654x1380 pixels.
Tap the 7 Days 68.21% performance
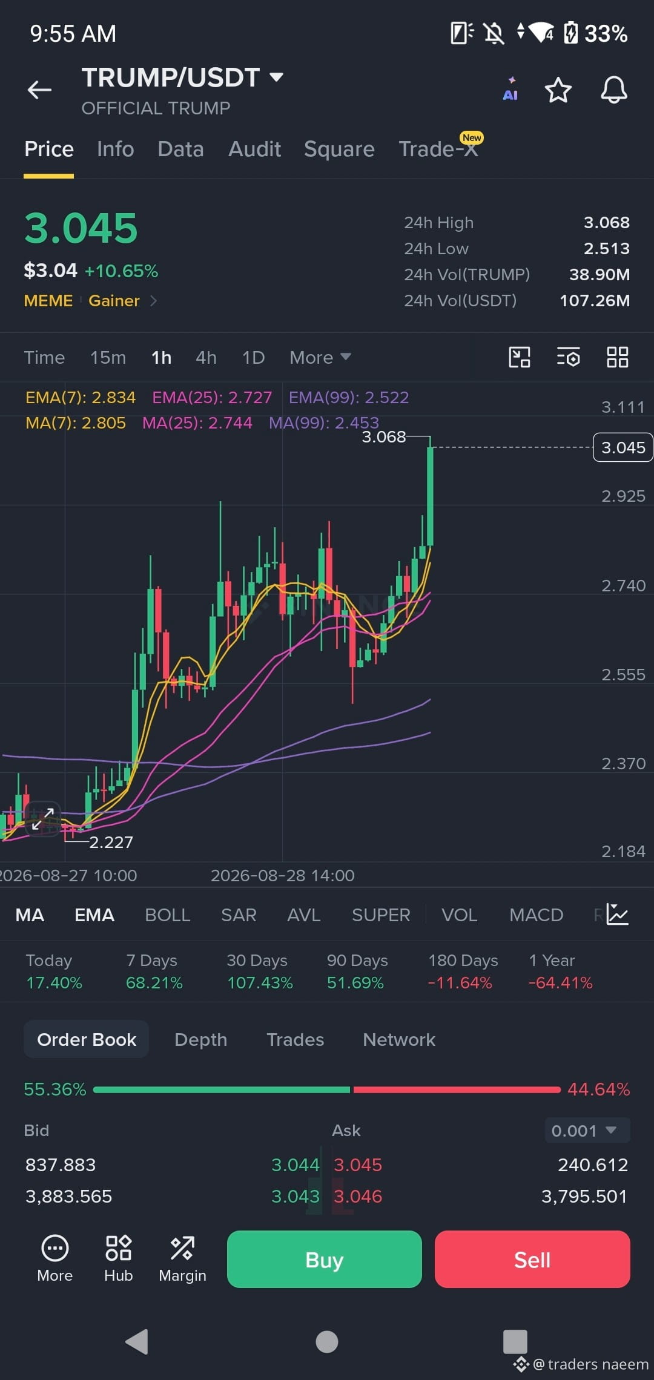click(154, 971)
